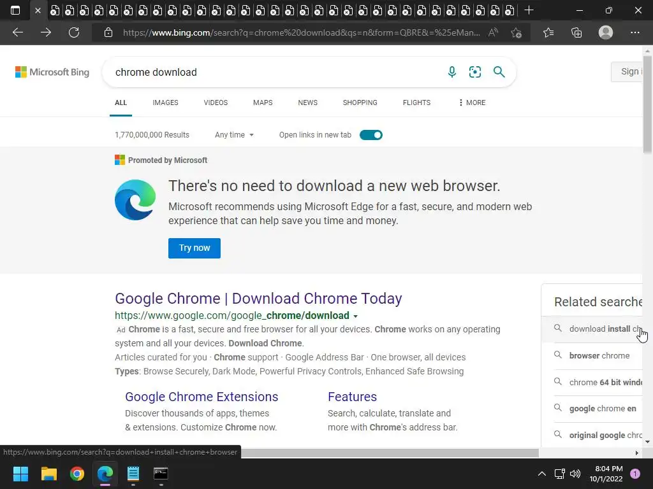Open File Explorer from taskbar
This screenshot has width=653, height=489.
pos(48,474)
